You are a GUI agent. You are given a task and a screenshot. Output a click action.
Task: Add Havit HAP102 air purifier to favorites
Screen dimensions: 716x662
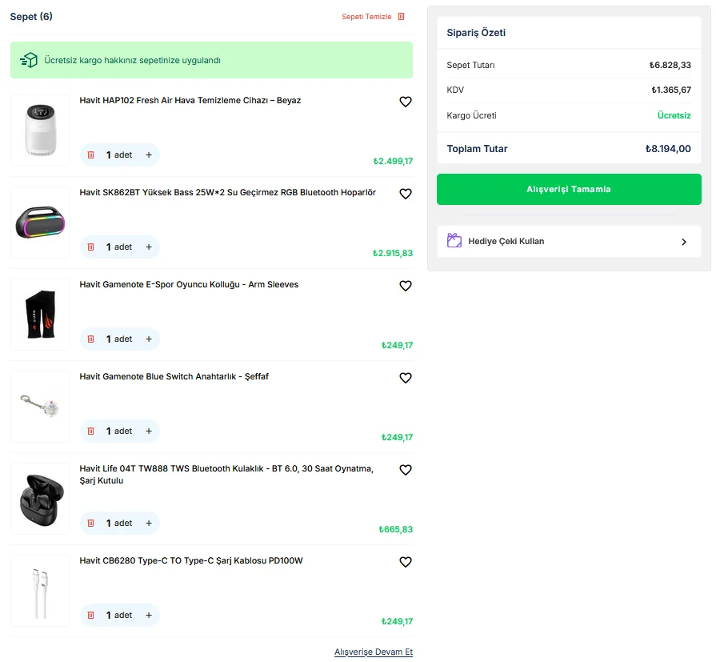tap(406, 102)
